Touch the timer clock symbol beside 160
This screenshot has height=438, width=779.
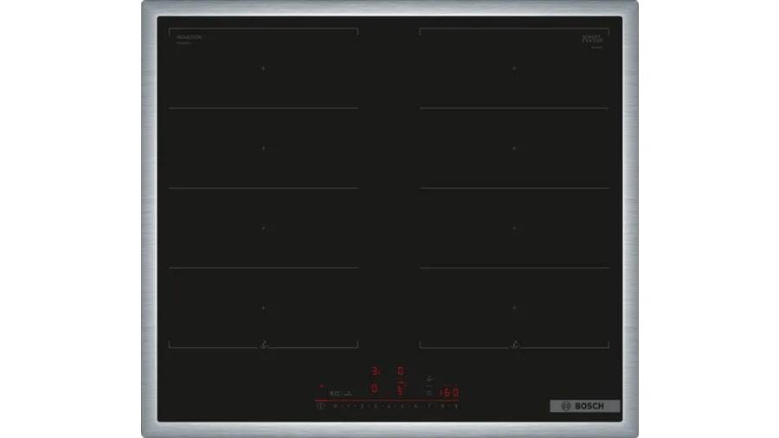[429, 393]
